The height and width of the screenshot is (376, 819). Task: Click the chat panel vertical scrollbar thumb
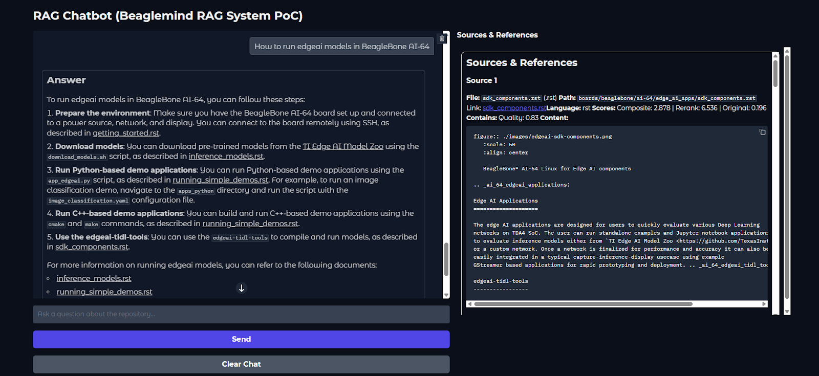tap(446, 259)
